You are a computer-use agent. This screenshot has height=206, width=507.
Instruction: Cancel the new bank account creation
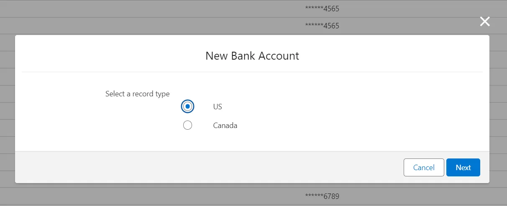tap(424, 167)
